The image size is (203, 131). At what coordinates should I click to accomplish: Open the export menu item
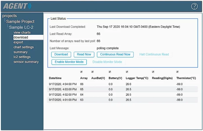coord(18,42)
